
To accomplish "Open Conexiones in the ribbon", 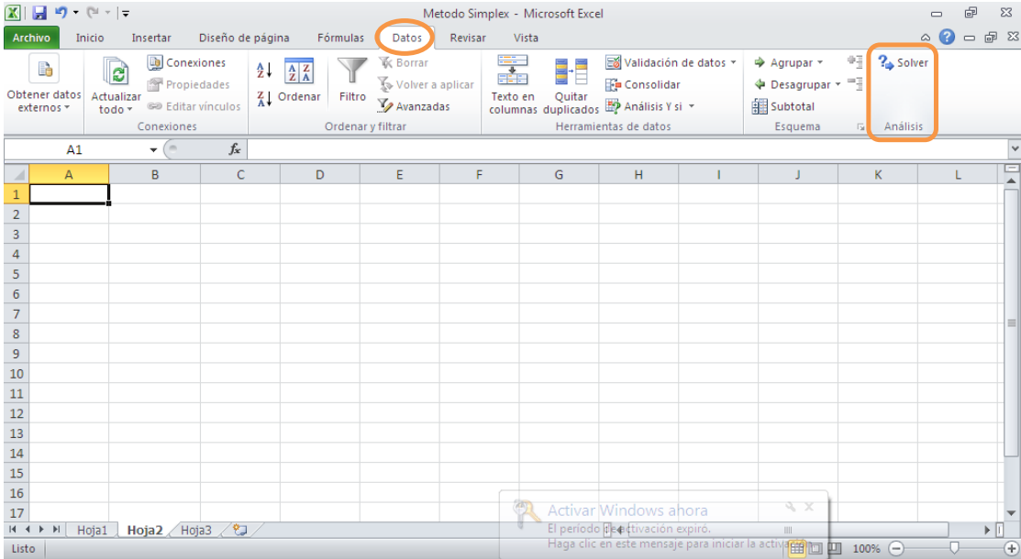I will [x=187, y=62].
